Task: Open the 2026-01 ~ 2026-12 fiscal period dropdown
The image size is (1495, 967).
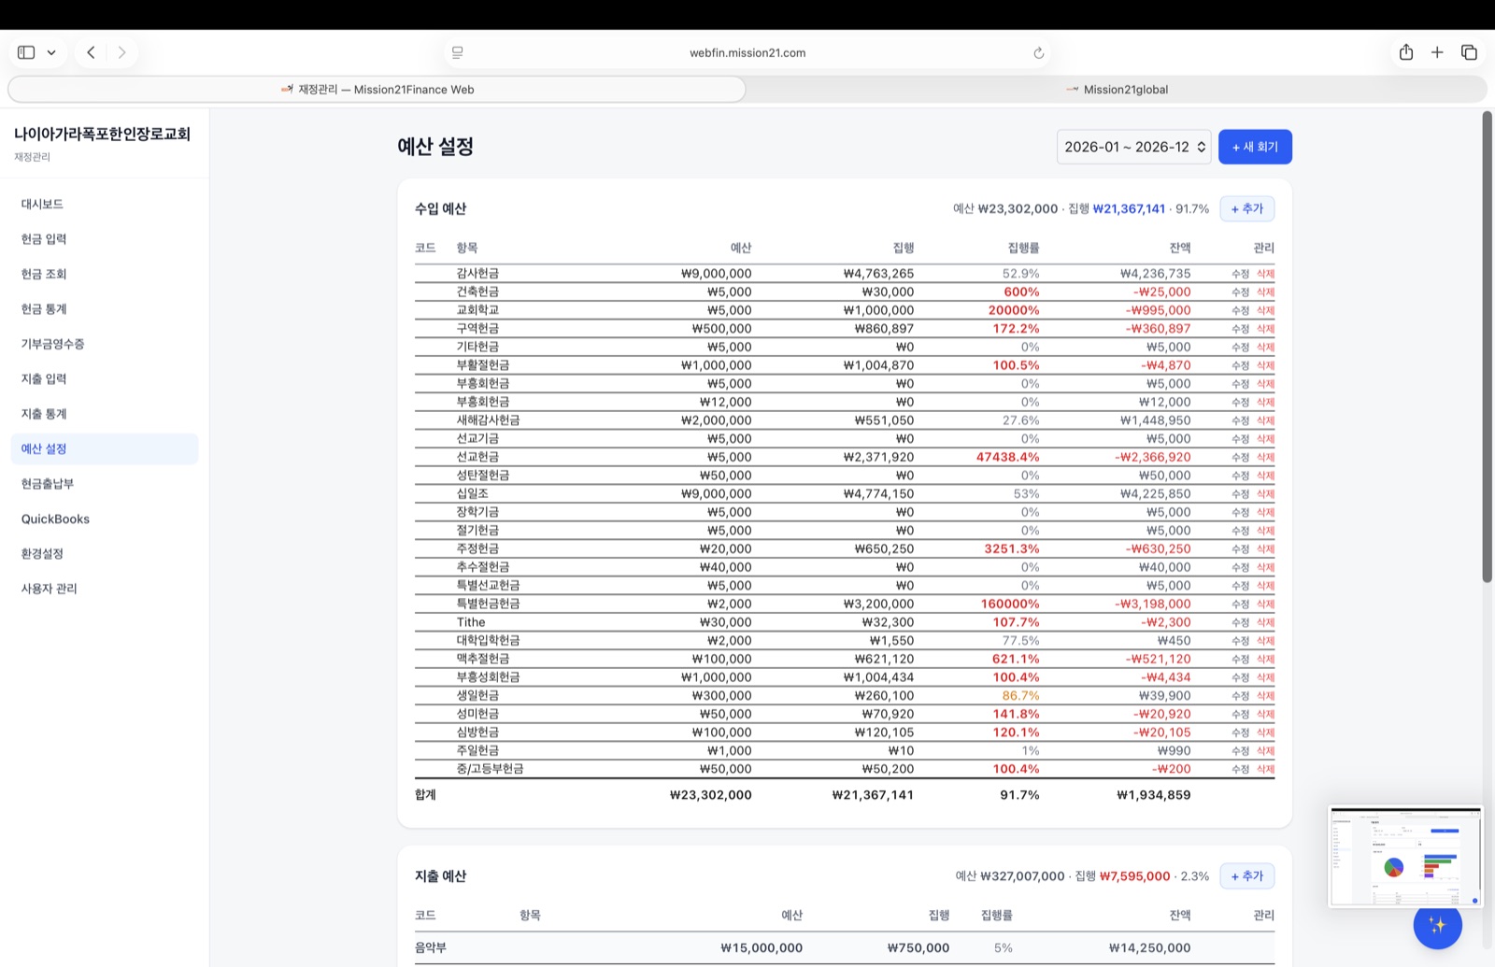Action: click(x=1133, y=147)
